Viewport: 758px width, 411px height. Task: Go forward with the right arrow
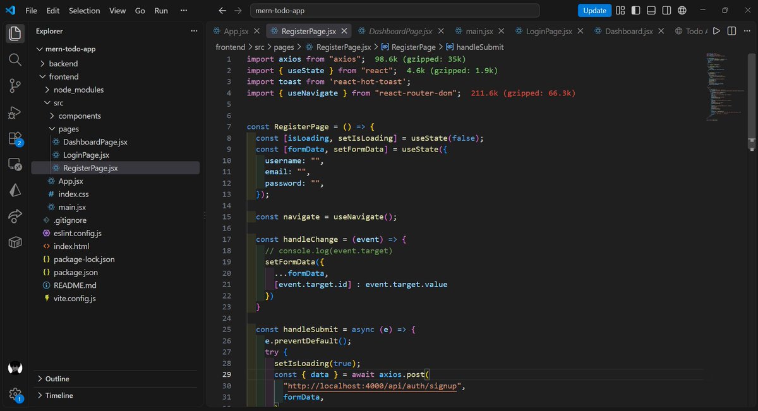pyautogui.click(x=238, y=11)
